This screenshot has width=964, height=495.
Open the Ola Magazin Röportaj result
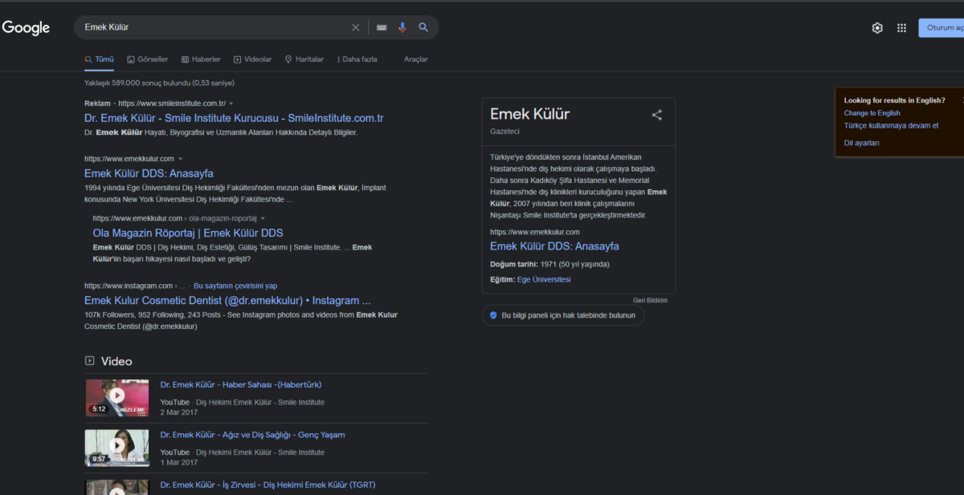[x=188, y=233]
